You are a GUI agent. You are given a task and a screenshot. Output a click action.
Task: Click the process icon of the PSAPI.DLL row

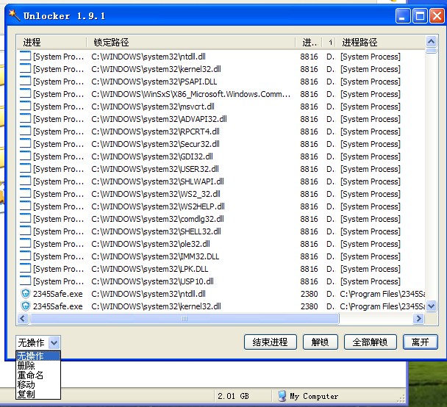coord(25,81)
